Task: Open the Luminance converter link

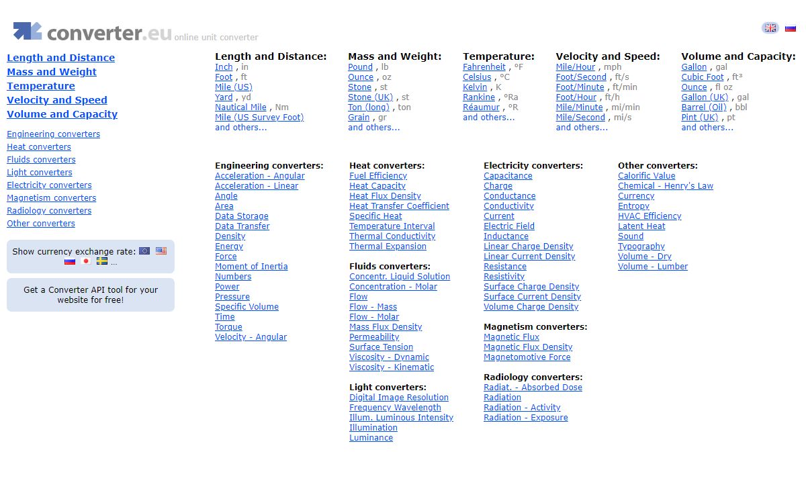Action: pos(371,438)
